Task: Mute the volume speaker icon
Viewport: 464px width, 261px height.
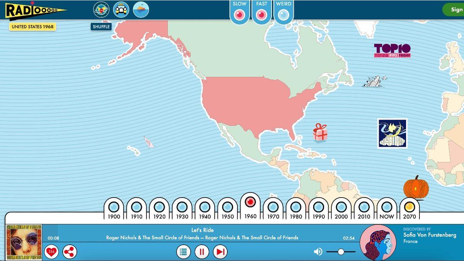Action: click(x=318, y=252)
